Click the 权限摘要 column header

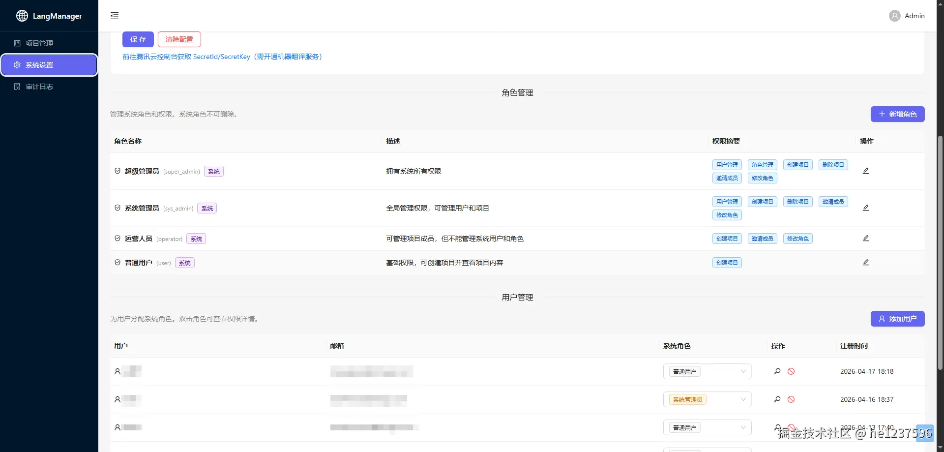tap(726, 141)
